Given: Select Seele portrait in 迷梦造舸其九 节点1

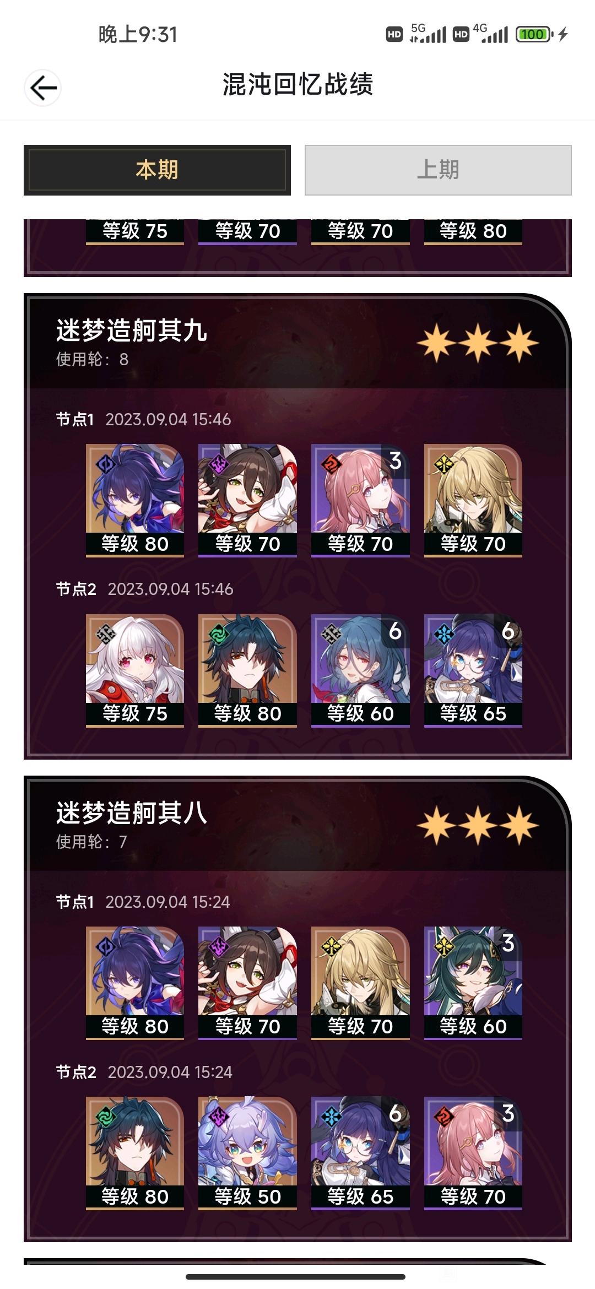Looking at the screenshot, I should coord(135,500).
